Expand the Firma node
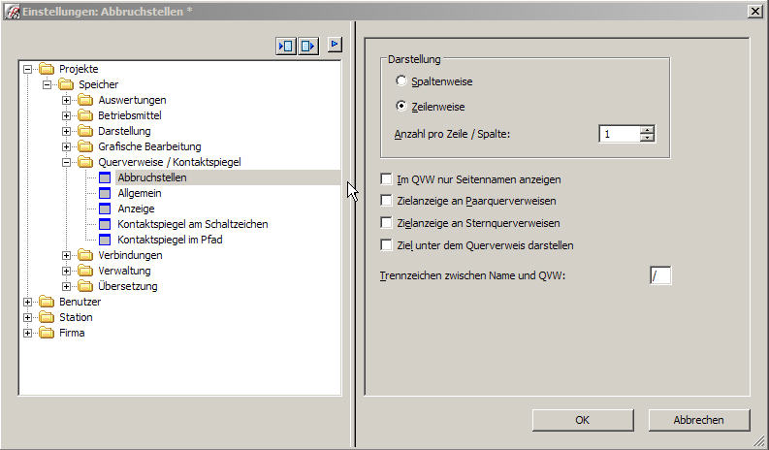 [28, 334]
